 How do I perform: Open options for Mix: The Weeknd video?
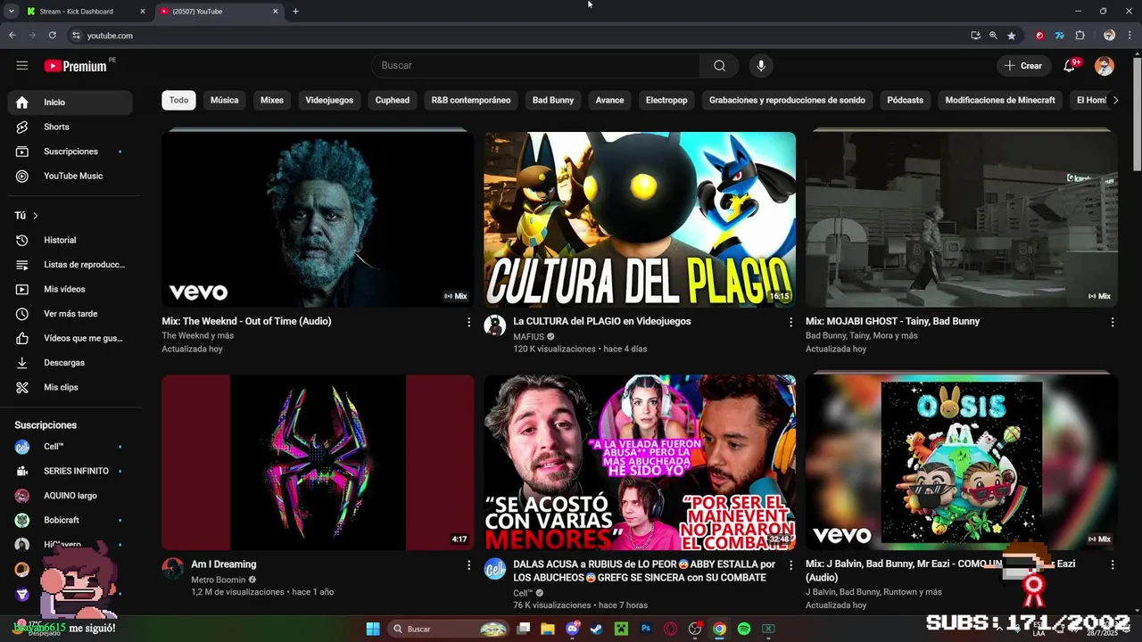click(x=468, y=322)
